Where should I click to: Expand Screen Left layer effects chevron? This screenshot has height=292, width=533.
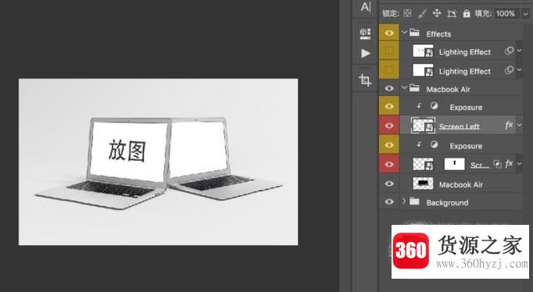point(520,125)
